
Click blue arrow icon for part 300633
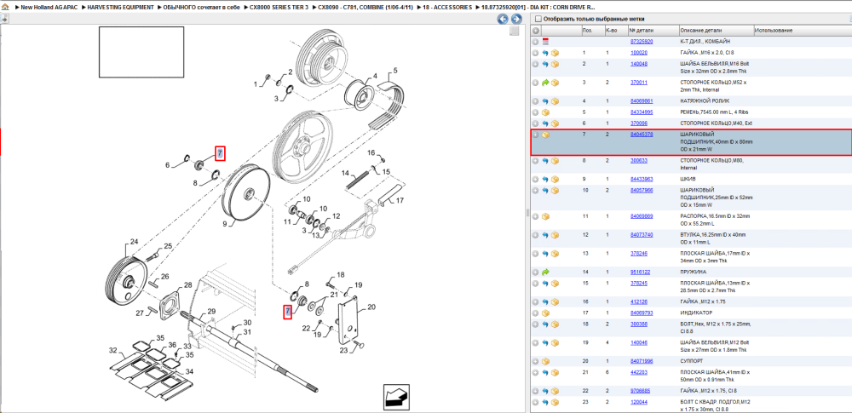click(545, 161)
